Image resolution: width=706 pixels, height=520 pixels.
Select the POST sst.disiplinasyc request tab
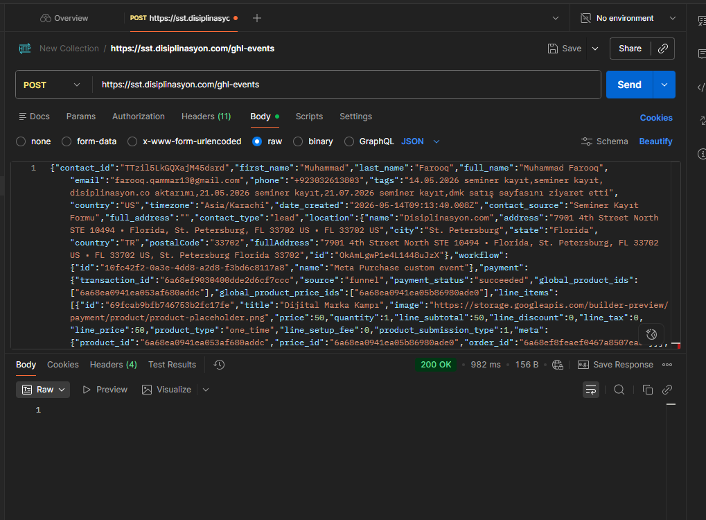pyautogui.click(x=184, y=18)
